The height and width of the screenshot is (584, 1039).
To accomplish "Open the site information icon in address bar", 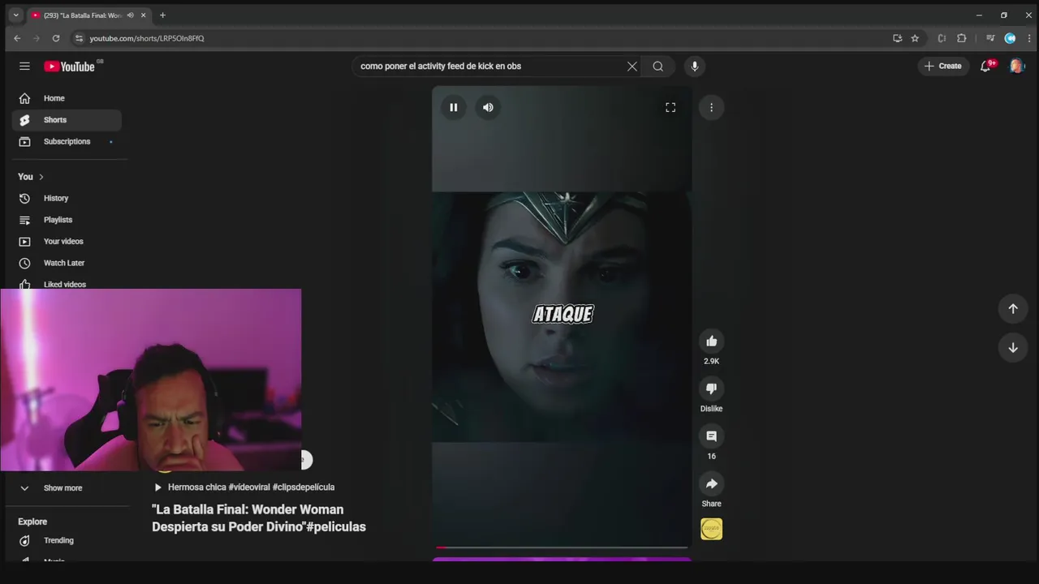I will click(x=79, y=38).
